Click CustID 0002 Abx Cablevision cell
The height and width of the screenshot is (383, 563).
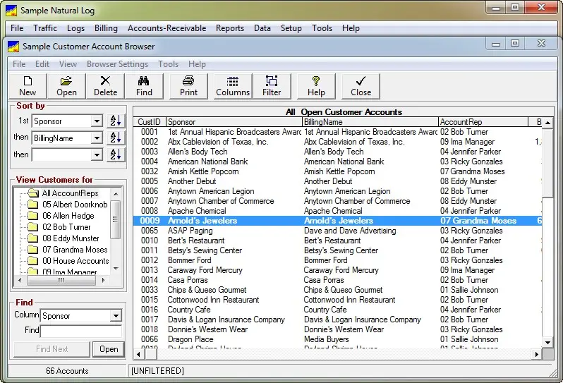pyautogui.click(x=150, y=142)
